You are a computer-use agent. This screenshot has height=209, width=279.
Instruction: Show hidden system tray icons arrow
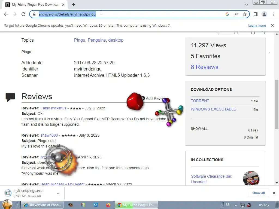tap(236, 205)
